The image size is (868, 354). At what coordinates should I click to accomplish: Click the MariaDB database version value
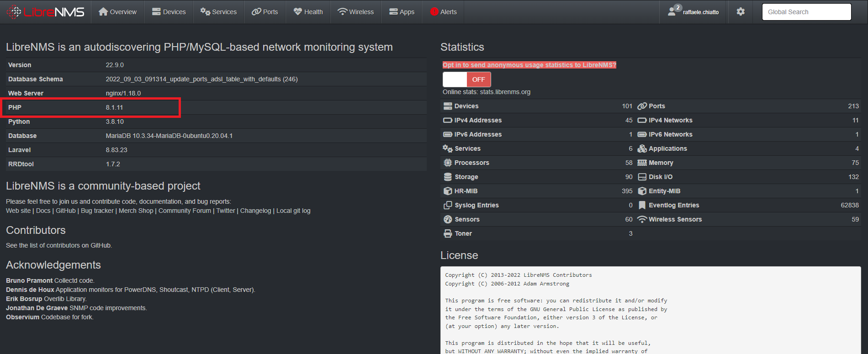coord(169,136)
